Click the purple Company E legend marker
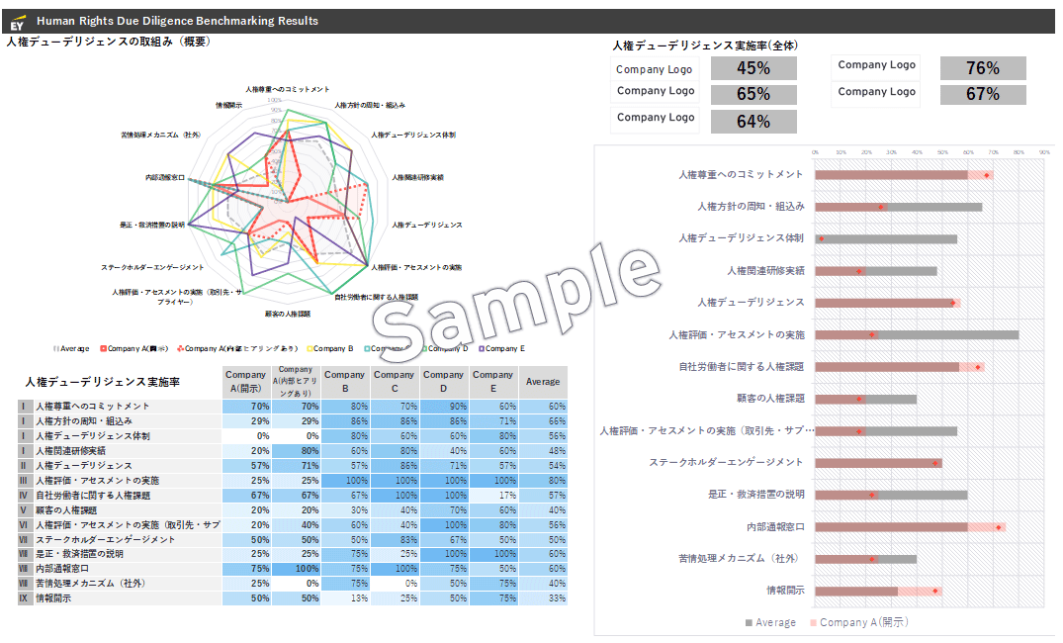The width and height of the screenshot is (1063, 643). pyautogui.click(x=481, y=348)
